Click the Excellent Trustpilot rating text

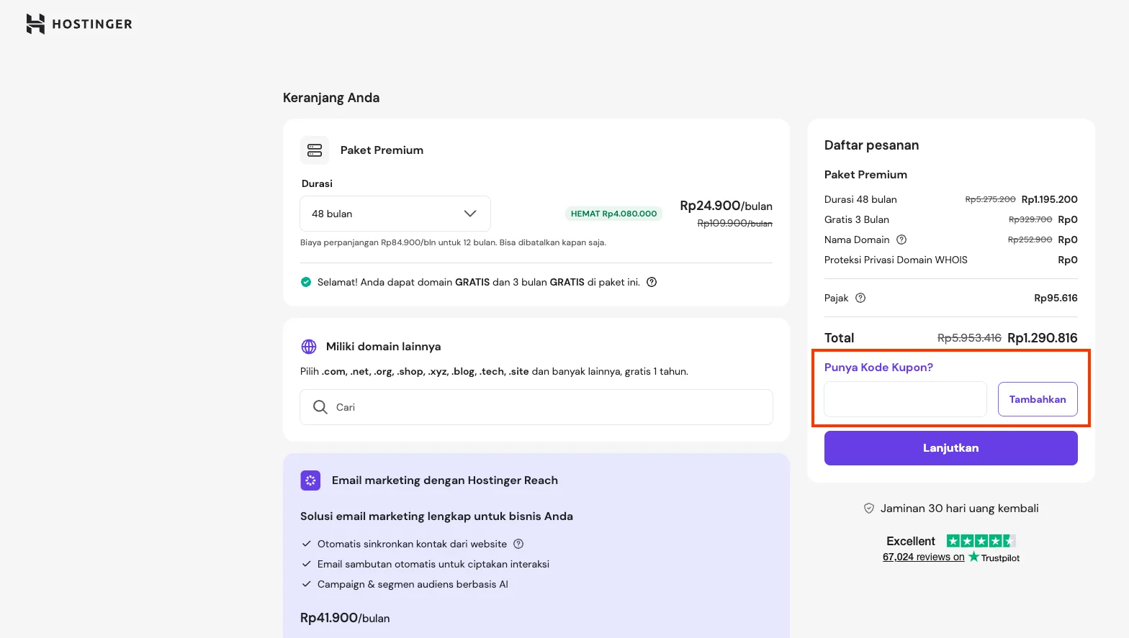(911, 541)
